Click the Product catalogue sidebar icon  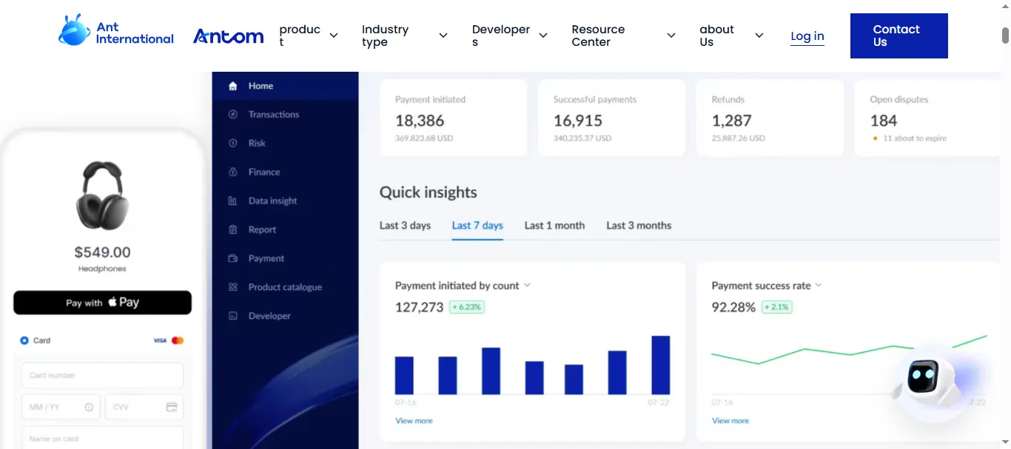coord(233,287)
